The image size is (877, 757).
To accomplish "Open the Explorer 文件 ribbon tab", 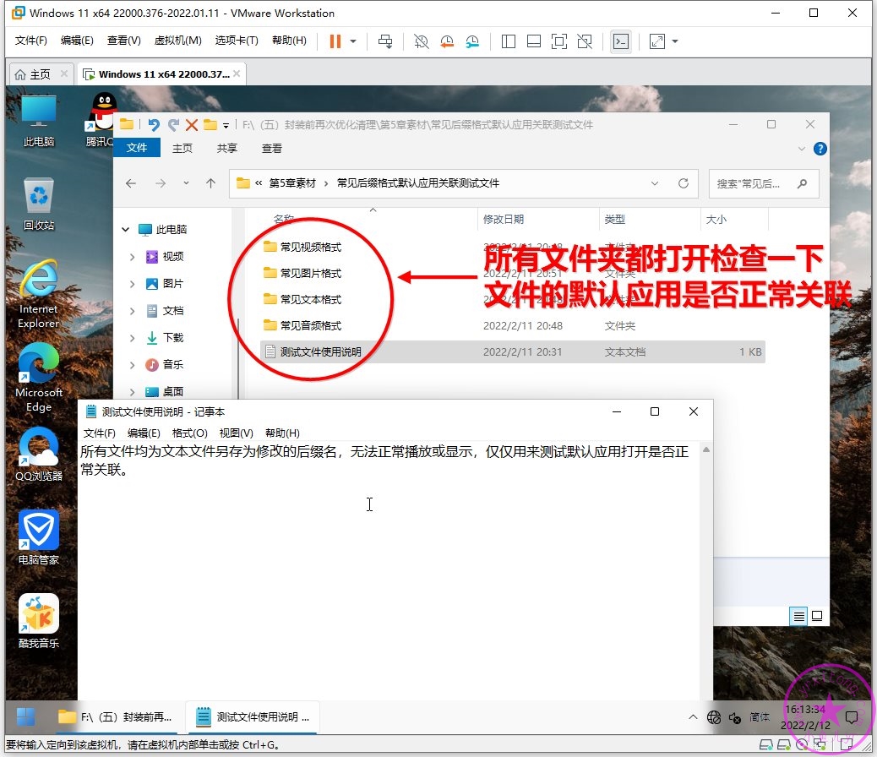I will click(137, 148).
